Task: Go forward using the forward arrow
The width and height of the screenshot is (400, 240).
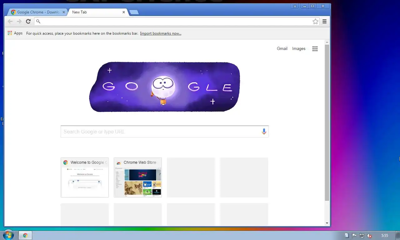Action: [19, 21]
